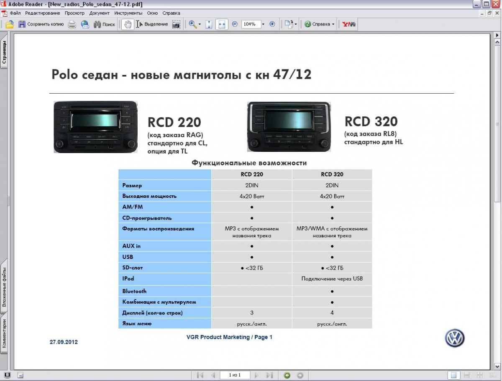This screenshot has width=502, height=381.
Task: Click the page-with-lines icon in bottom-left status bar
Action: point(20,375)
